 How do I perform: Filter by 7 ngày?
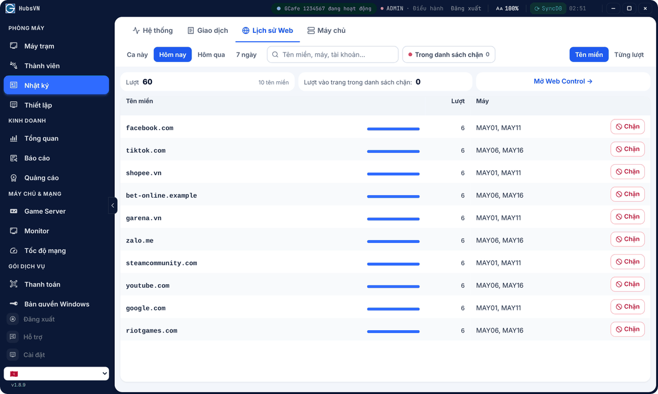246,55
